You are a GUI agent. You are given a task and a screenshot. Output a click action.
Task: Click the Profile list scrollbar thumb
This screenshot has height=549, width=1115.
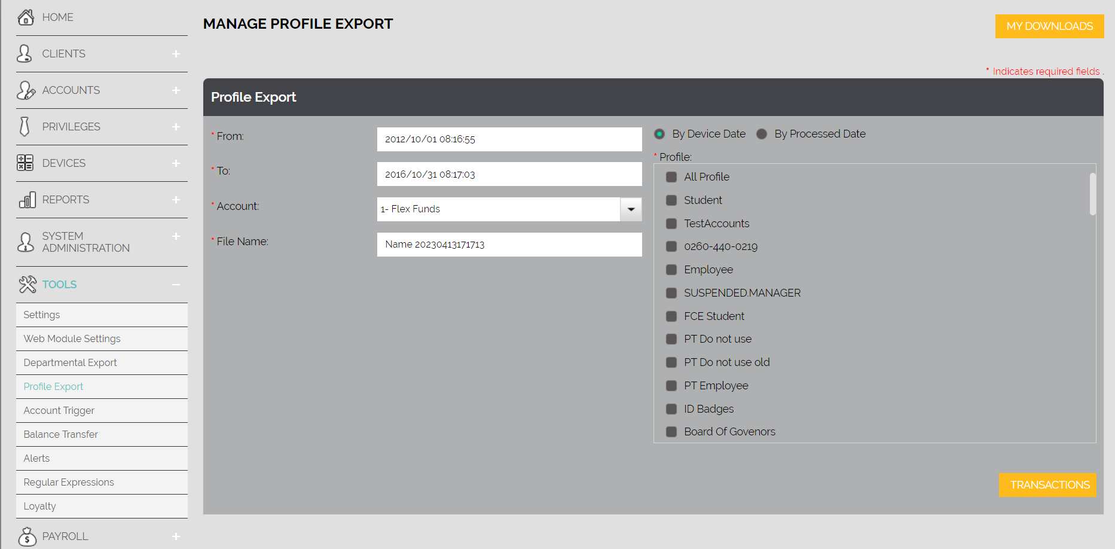pyautogui.click(x=1092, y=194)
